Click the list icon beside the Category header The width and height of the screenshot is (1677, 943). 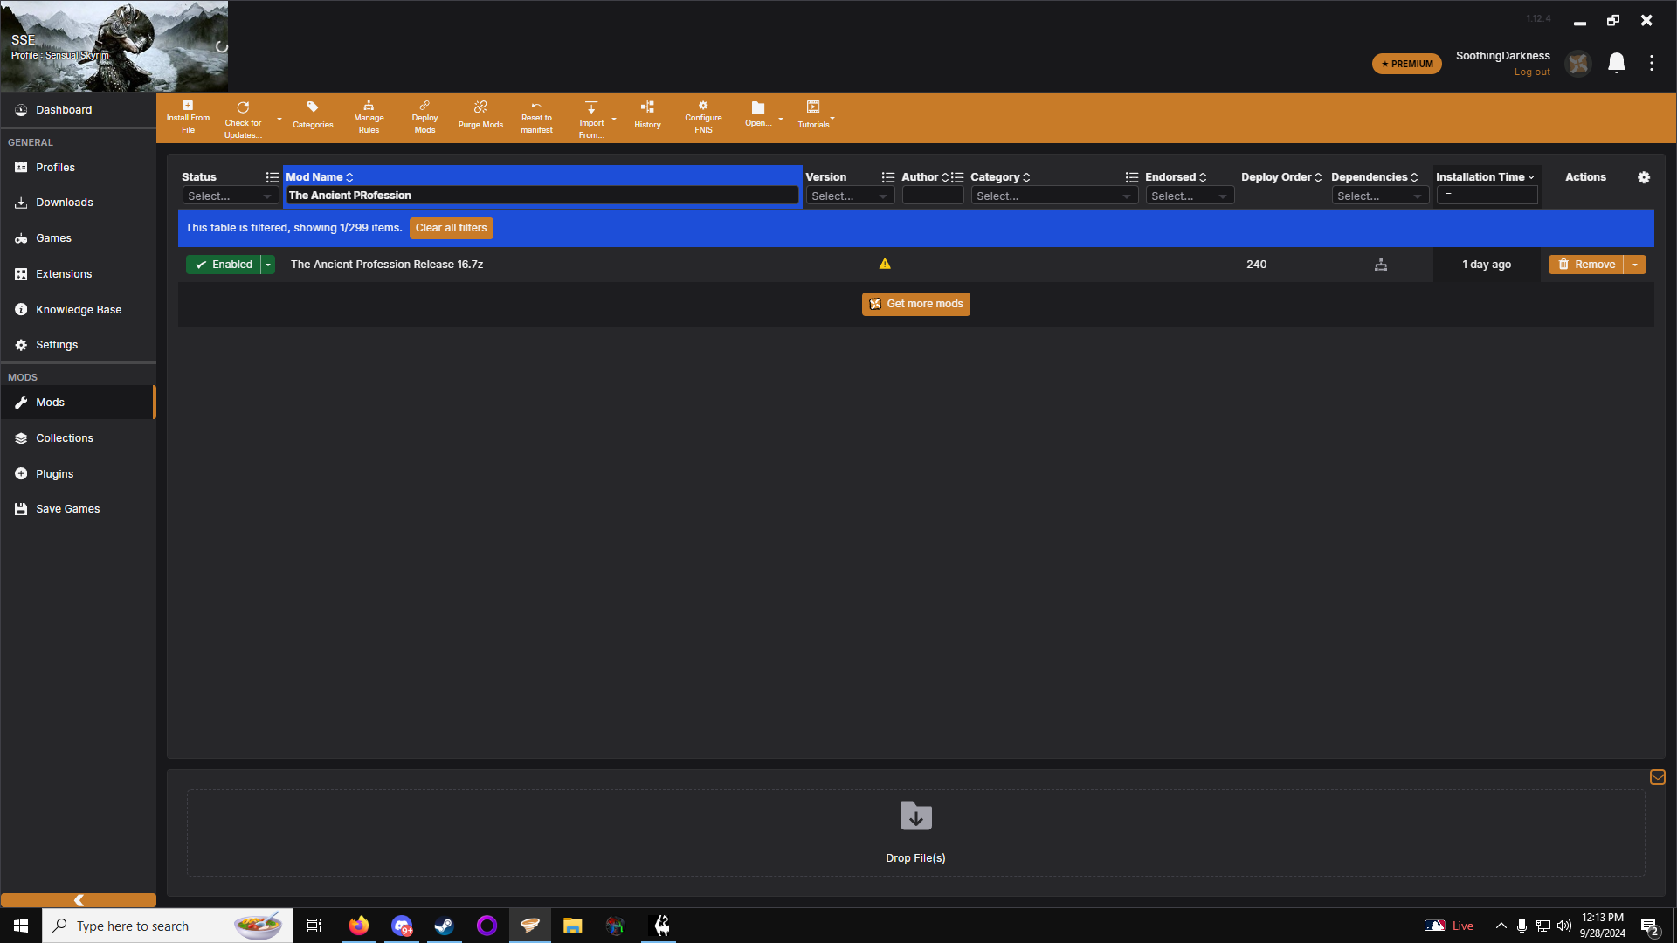tap(1132, 177)
